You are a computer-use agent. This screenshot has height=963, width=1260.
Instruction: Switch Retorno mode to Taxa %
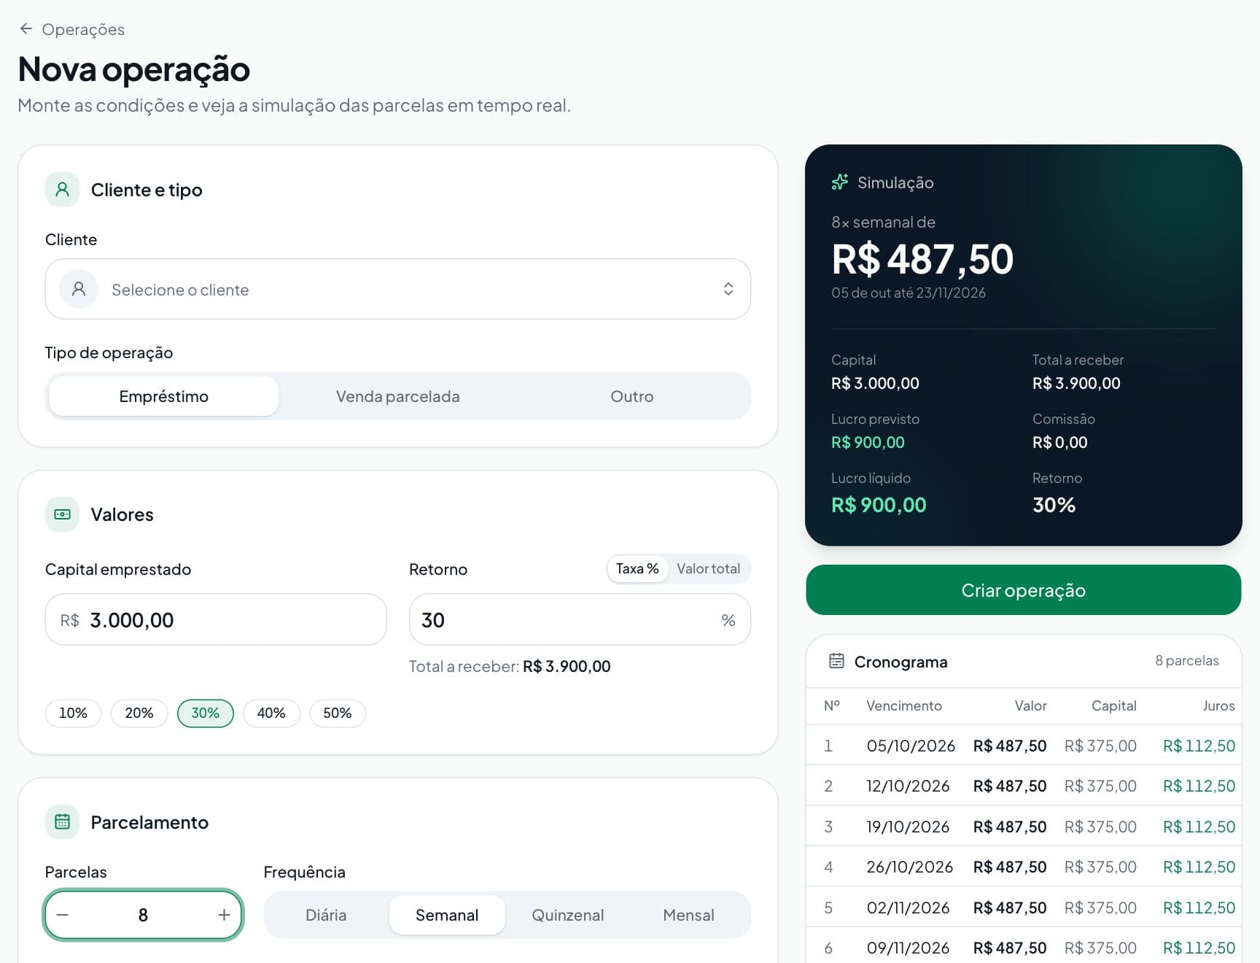coord(637,568)
